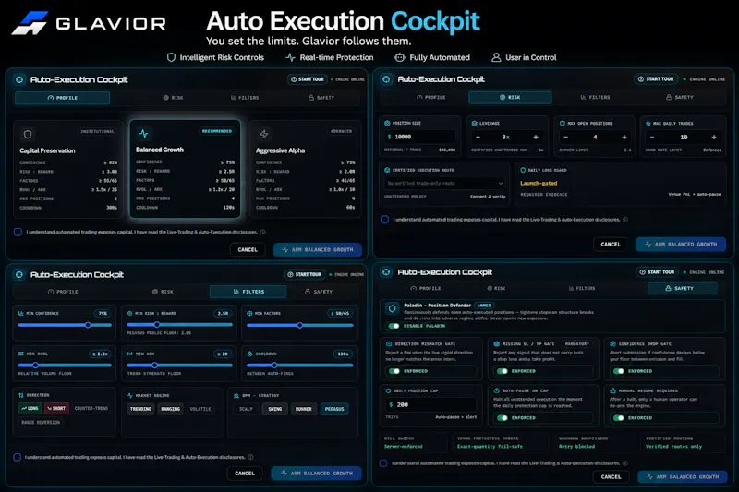Image resolution: width=739 pixels, height=492 pixels.
Task: Click the Min Factors label icon
Action: click(x=249, y=313)
